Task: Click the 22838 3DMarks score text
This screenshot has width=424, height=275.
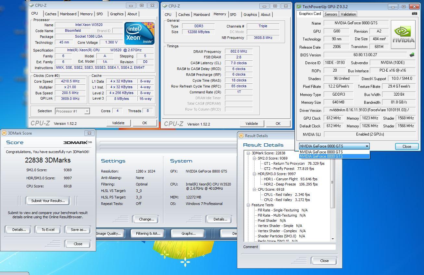Action: click(48, 160)
